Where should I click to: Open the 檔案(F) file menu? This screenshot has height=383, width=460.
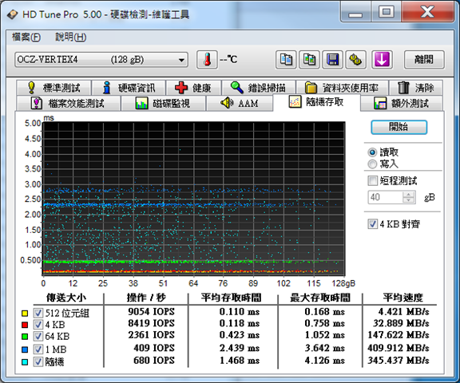(26, 38)
